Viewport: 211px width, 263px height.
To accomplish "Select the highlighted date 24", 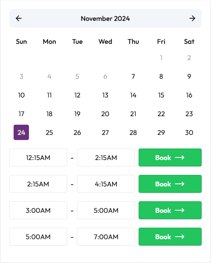I will [x=21, y=132].
